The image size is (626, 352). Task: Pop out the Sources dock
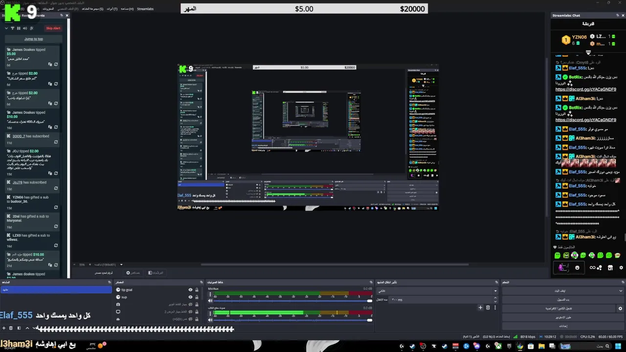pyautogui.click(x=201, y=282)
